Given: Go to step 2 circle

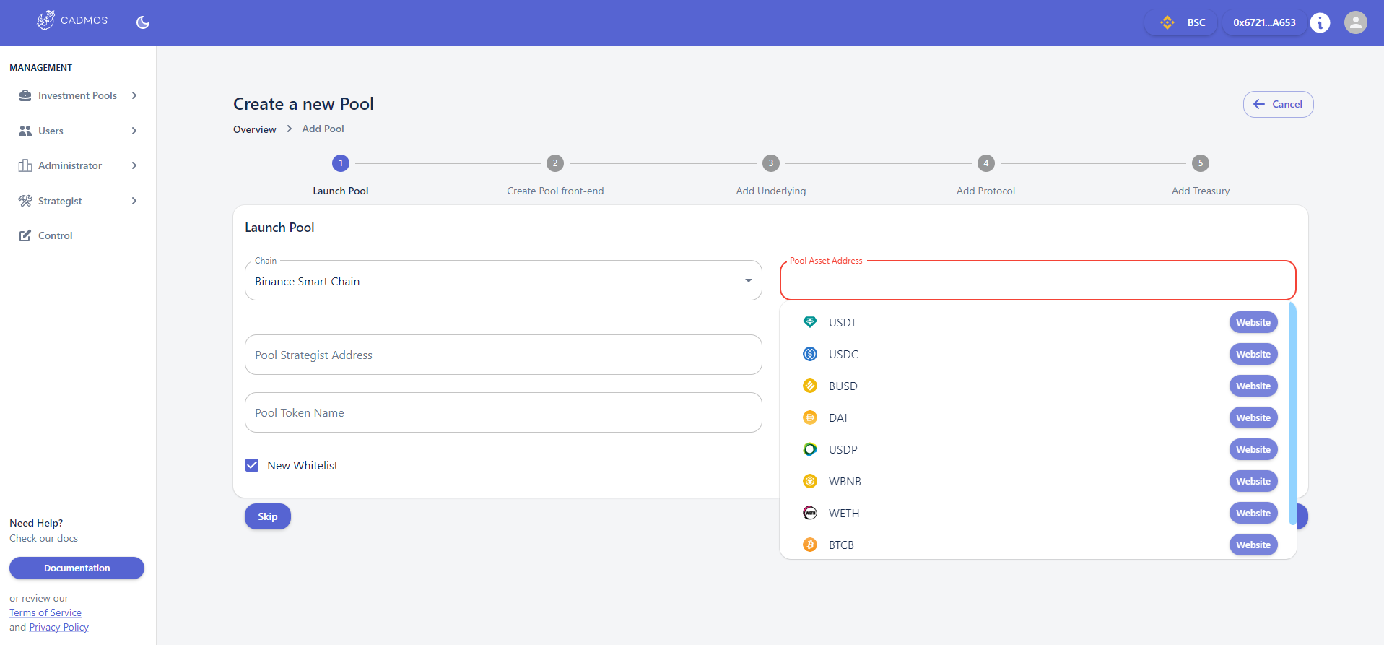Looking at the screenshot, I should click(555, 163).
